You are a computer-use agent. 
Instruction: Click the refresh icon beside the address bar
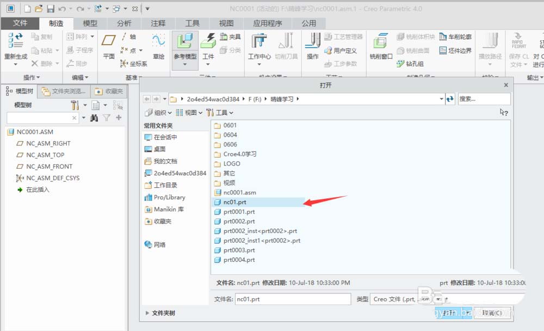[x=450, y=99]
